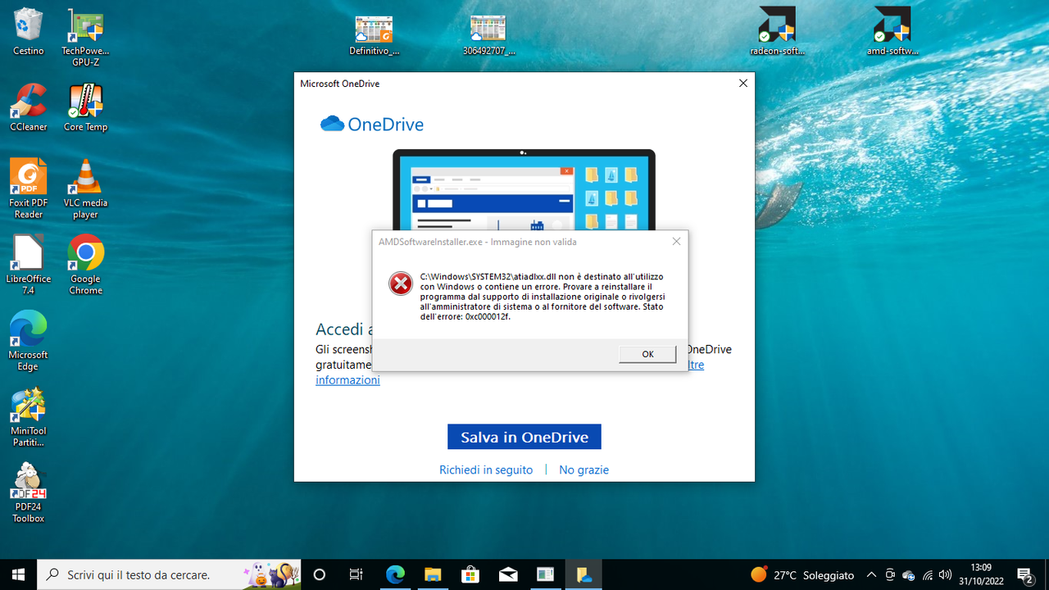This screenshot has width=1049, height=590.
Task: Open the informazioni link in OneDrive window
Action: point(347,380)
